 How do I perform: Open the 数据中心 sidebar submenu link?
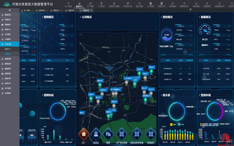coord(8,49)
